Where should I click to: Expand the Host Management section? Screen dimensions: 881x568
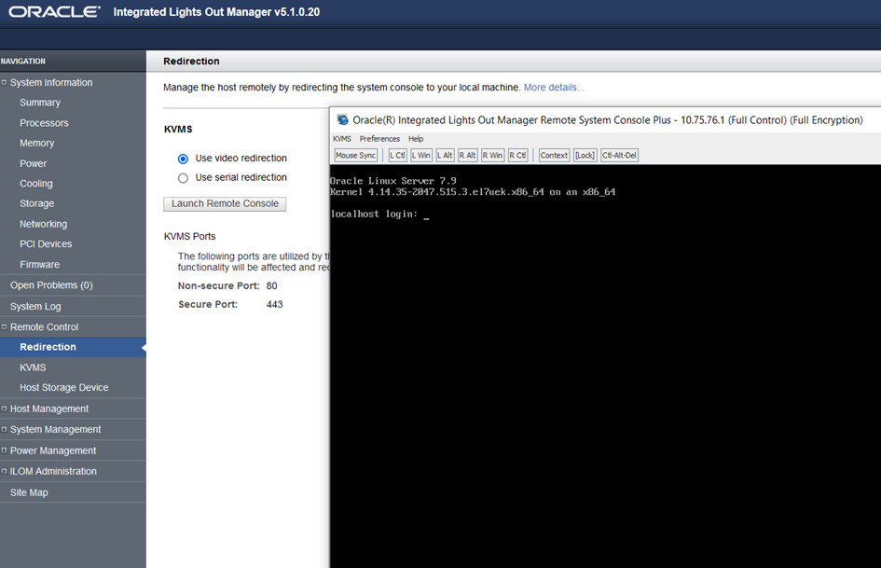(5, 409)
